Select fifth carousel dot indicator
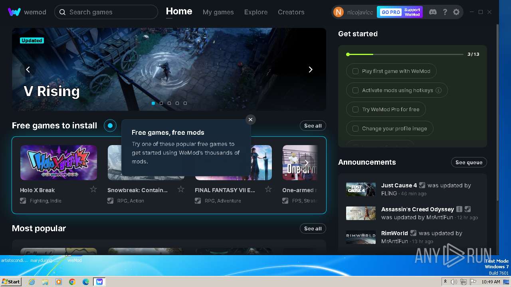Screen dimensions: 511x287 click(185, 103)
